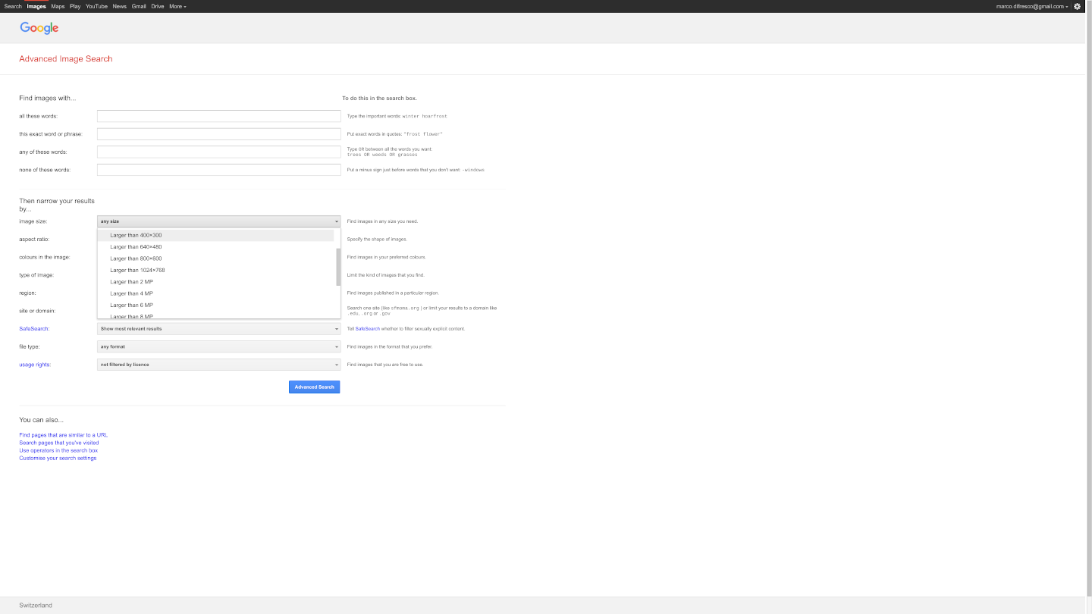The width and height of the screenshot is (1092, 614).
Task: Open the Search item in top bar
Action: point(13,6)
